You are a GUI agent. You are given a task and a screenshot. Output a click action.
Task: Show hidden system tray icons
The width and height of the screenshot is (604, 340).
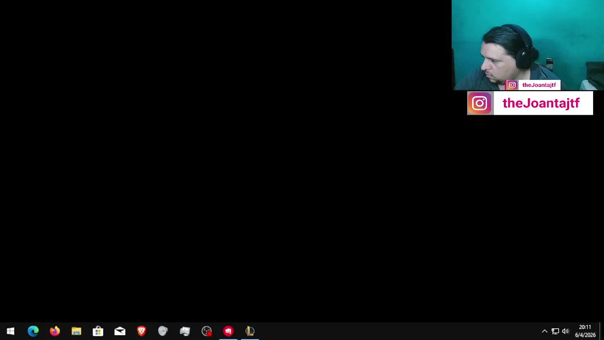click(545, 331)
